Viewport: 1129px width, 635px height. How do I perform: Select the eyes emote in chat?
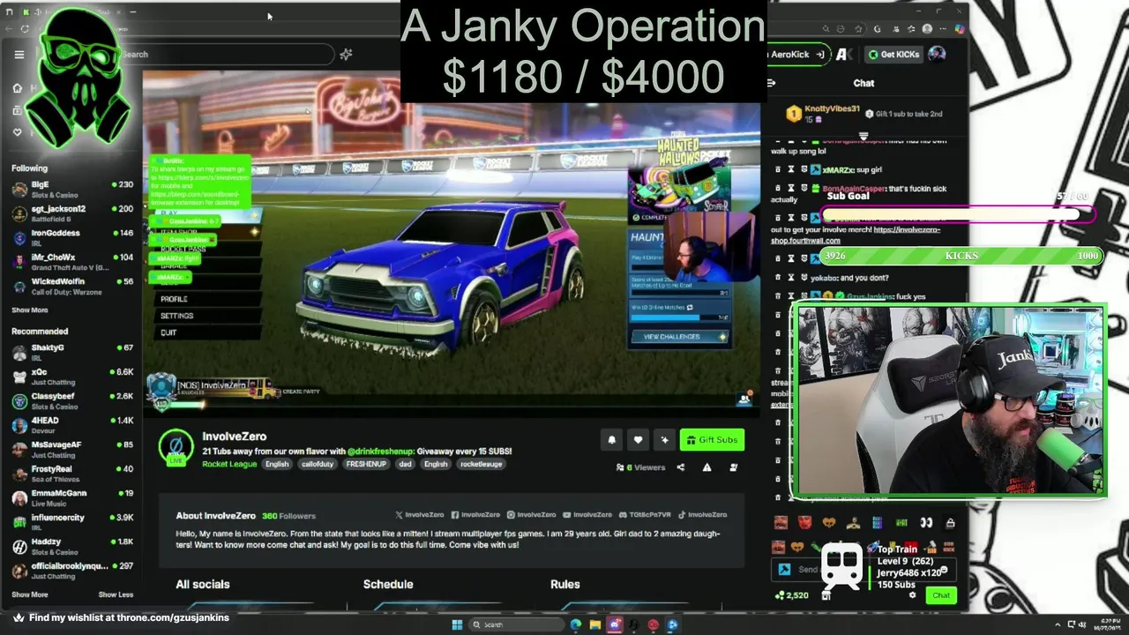tap(926, 523)
